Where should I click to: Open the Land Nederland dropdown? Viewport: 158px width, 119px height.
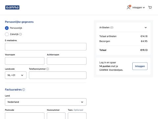point(46,102)
